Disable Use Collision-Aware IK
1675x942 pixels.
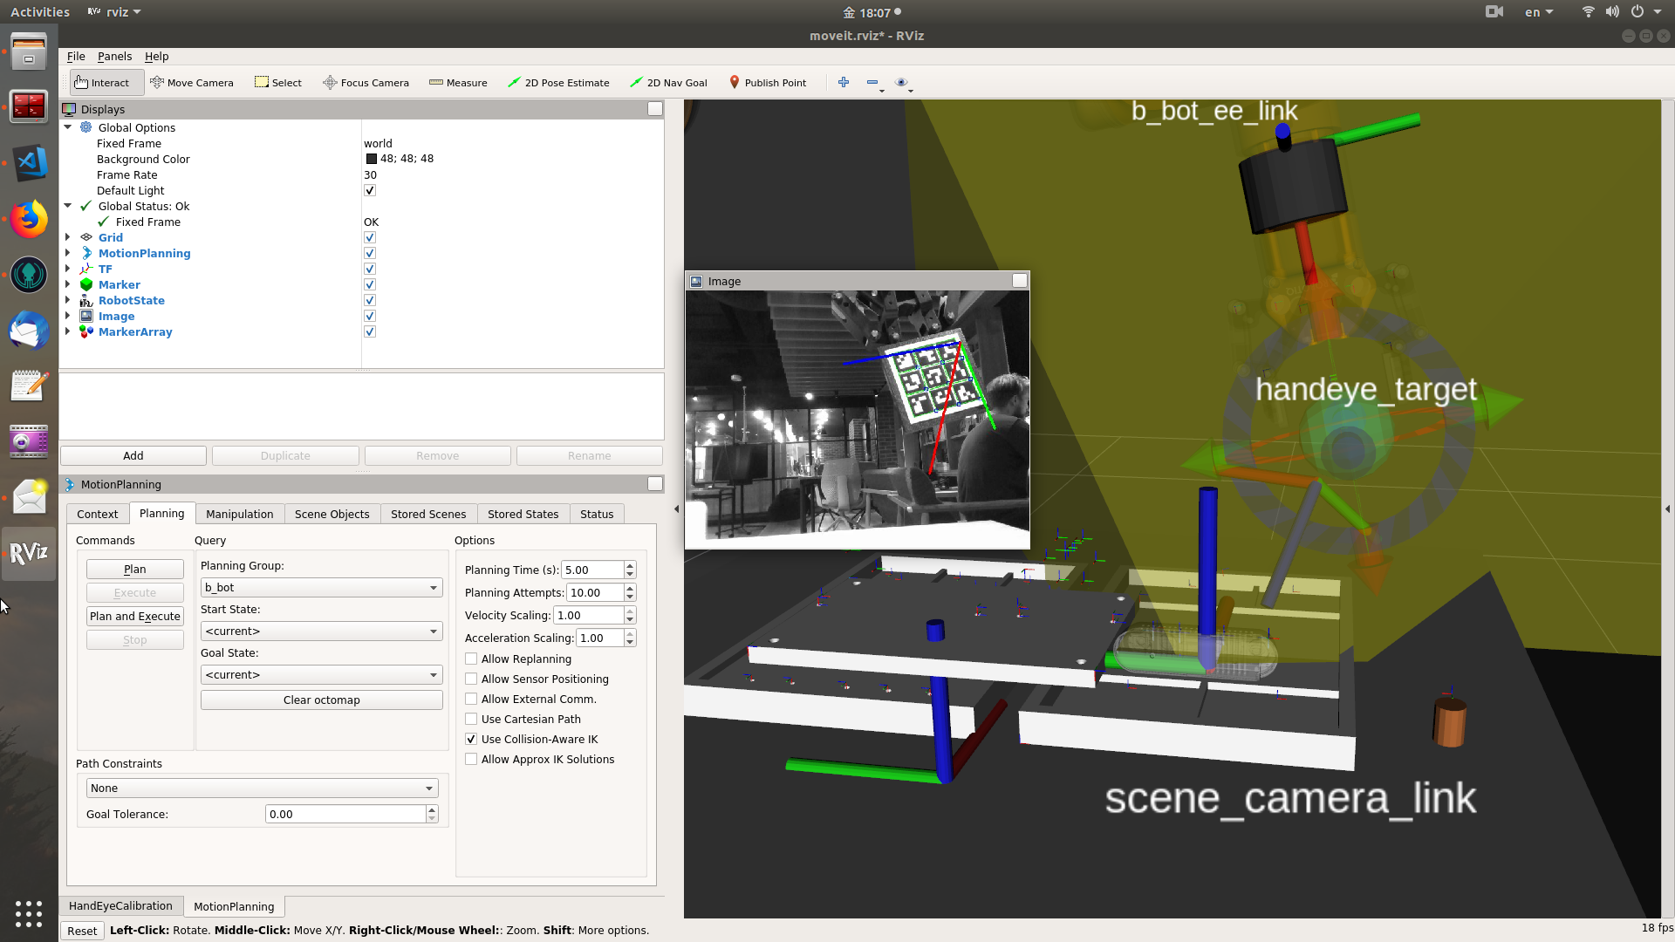471,739
